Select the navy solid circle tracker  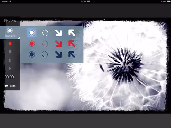tap(32, 54)
